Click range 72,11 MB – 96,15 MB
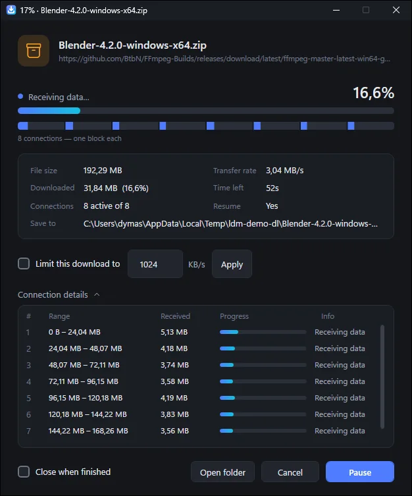This screenshot has height=496, width=412. 84,381
